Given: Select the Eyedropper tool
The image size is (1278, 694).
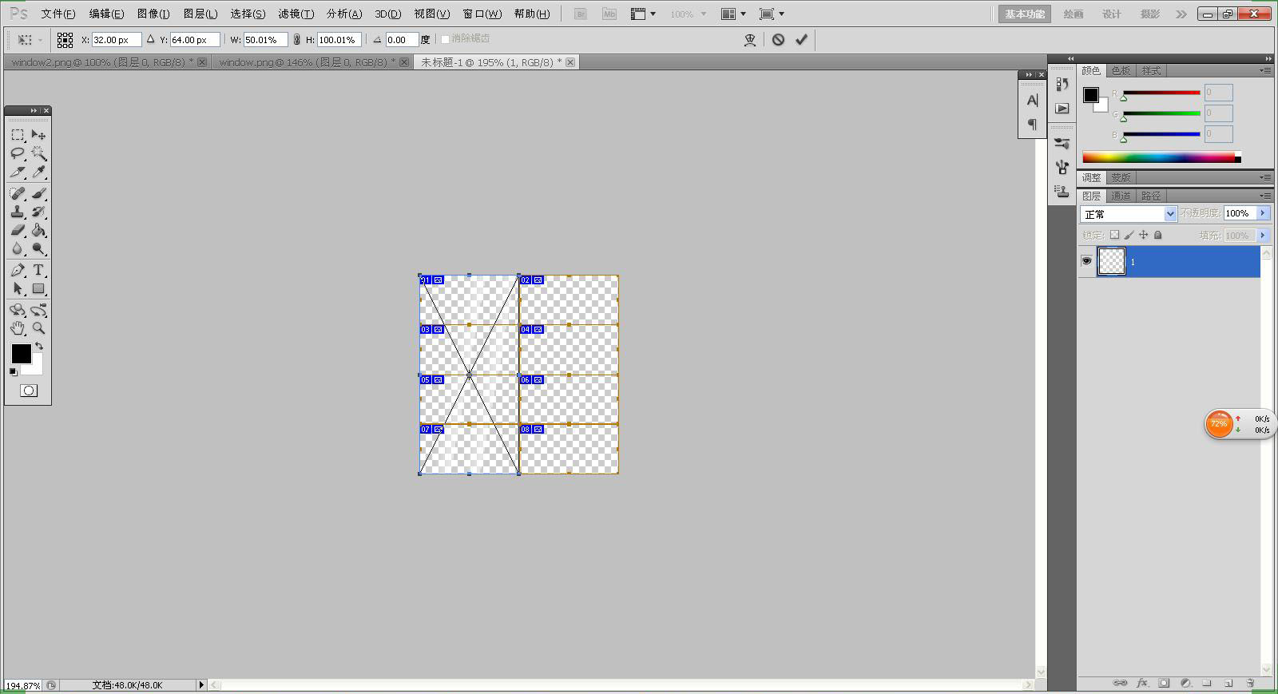Looking at the screenshot, I should pos(38,172).
